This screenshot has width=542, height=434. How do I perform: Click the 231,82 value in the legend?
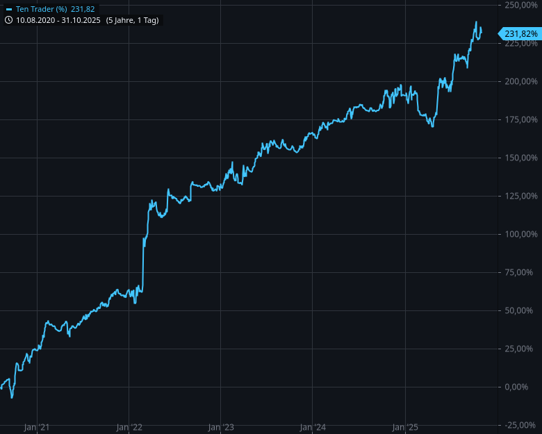pyautogui.click(x=83, y=9)
